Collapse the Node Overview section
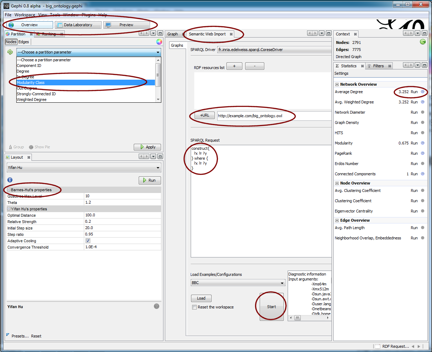The image size is (432, 352). tap(337, 183)
